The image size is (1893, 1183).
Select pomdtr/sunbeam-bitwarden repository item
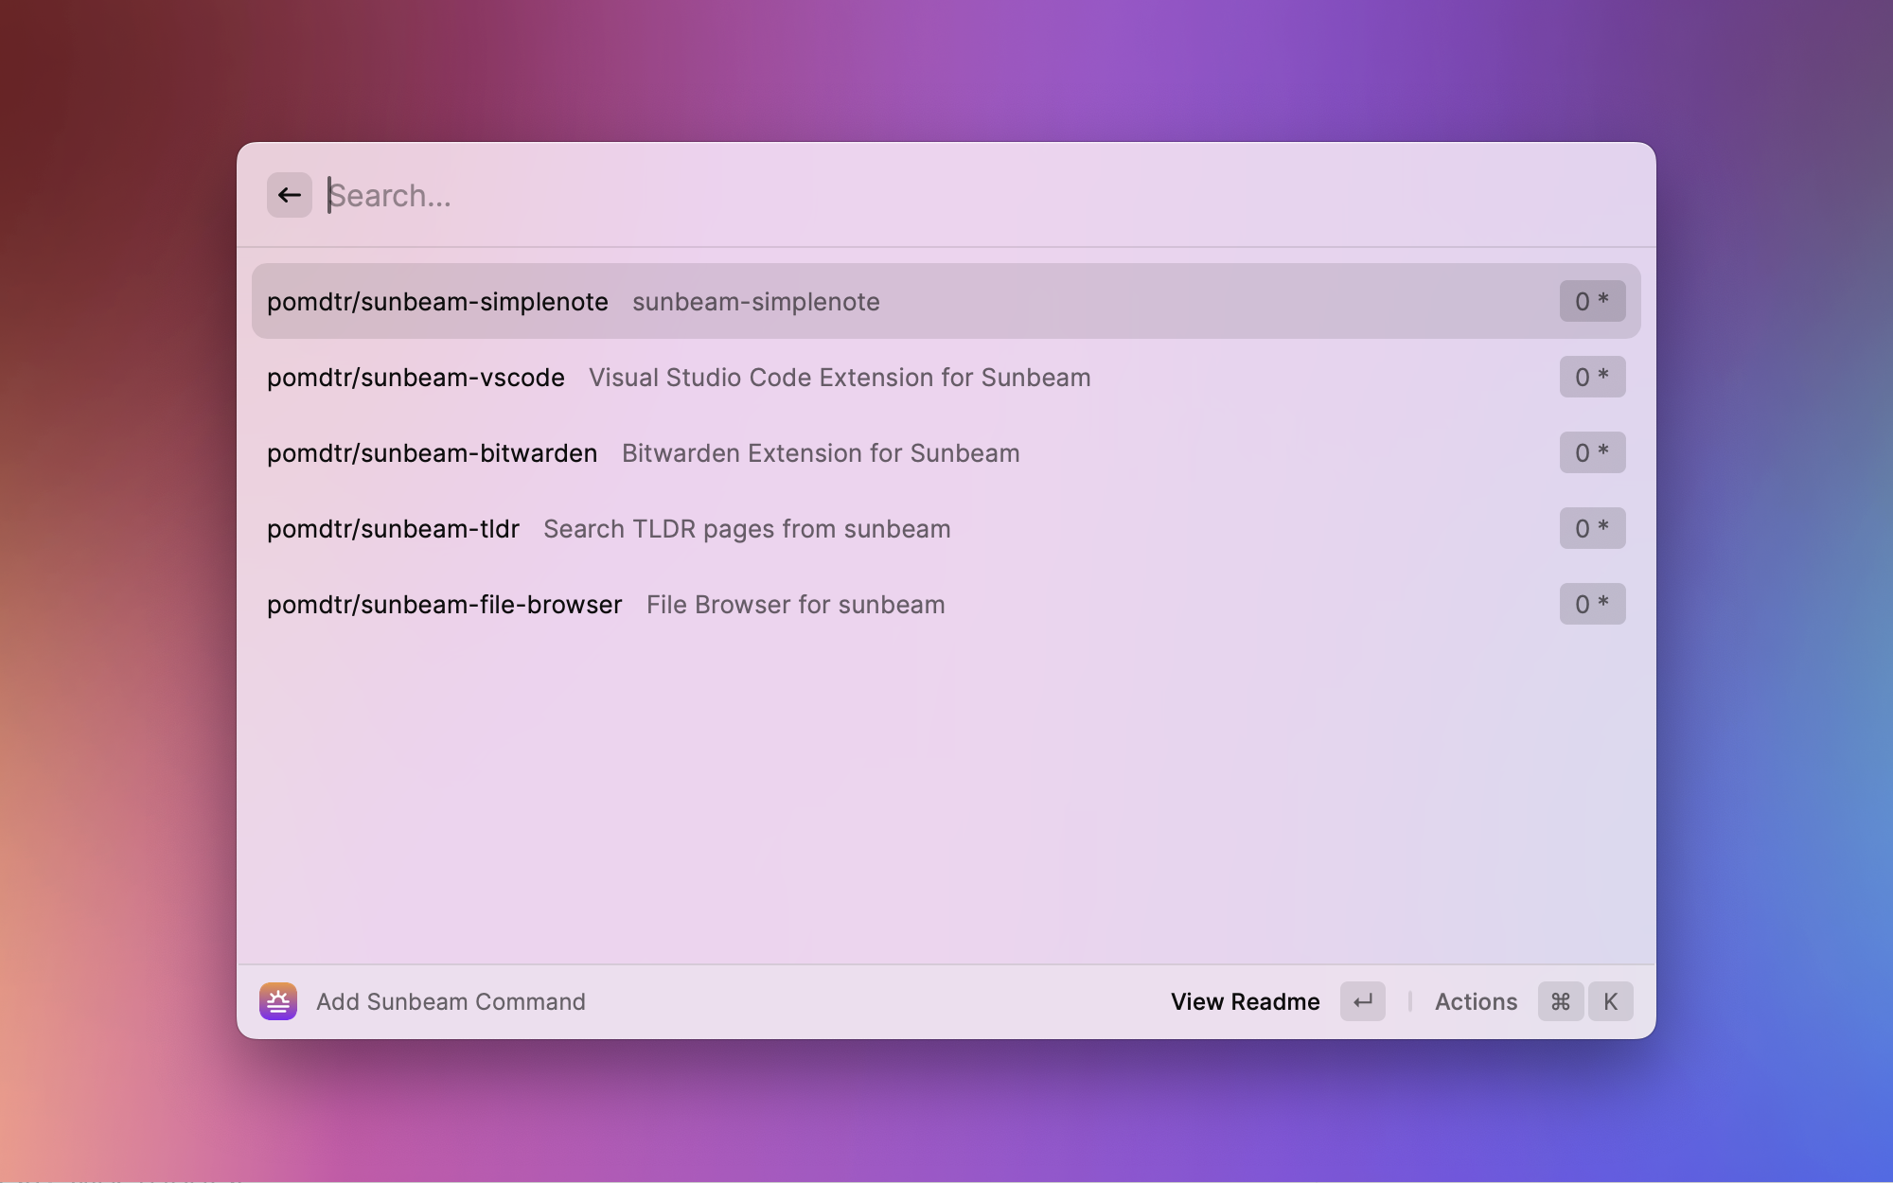coord(946,451)
